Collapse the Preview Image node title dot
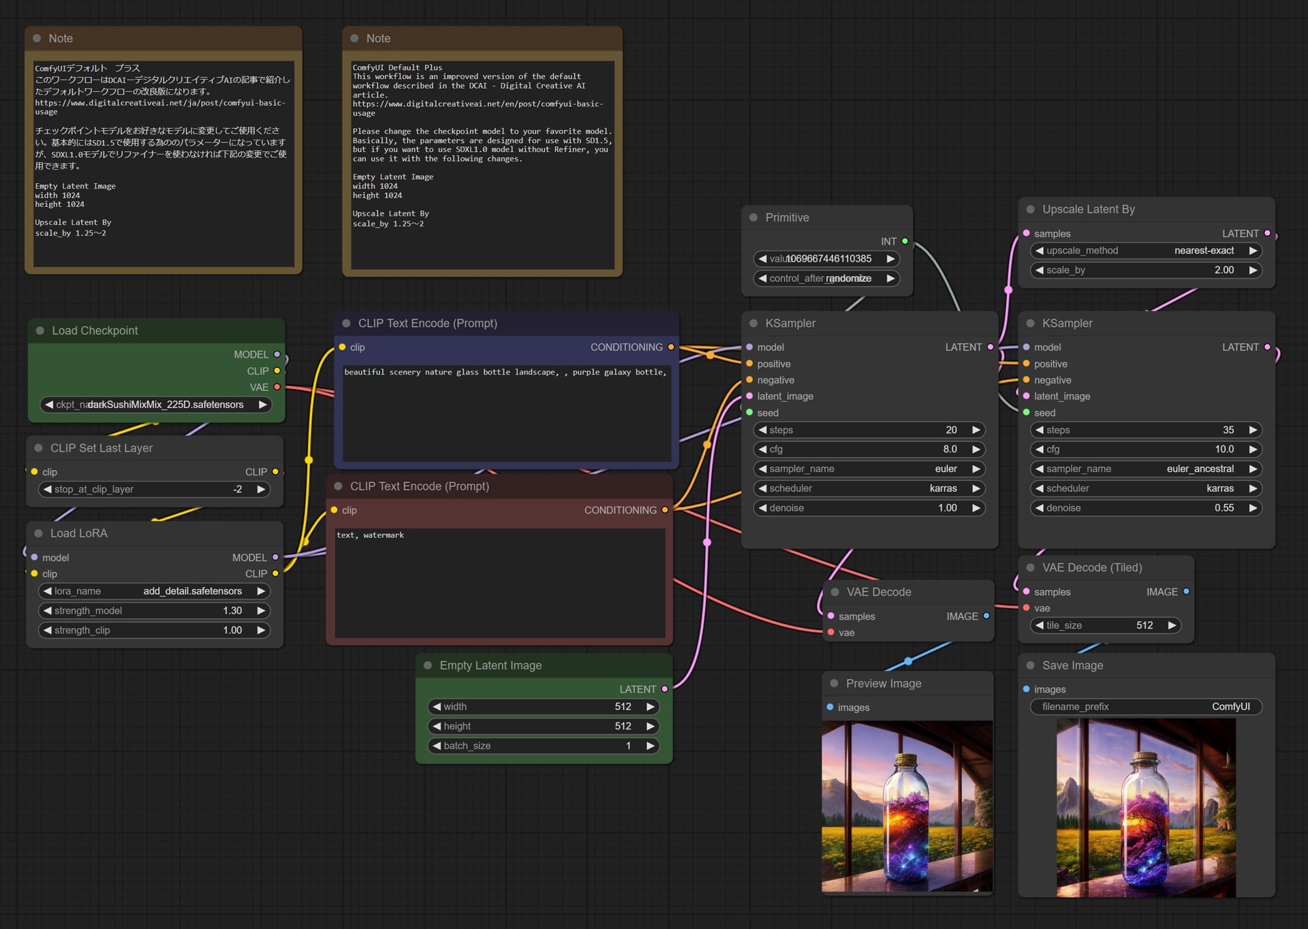Viewport: 1308px width, 929px height. 835,684
